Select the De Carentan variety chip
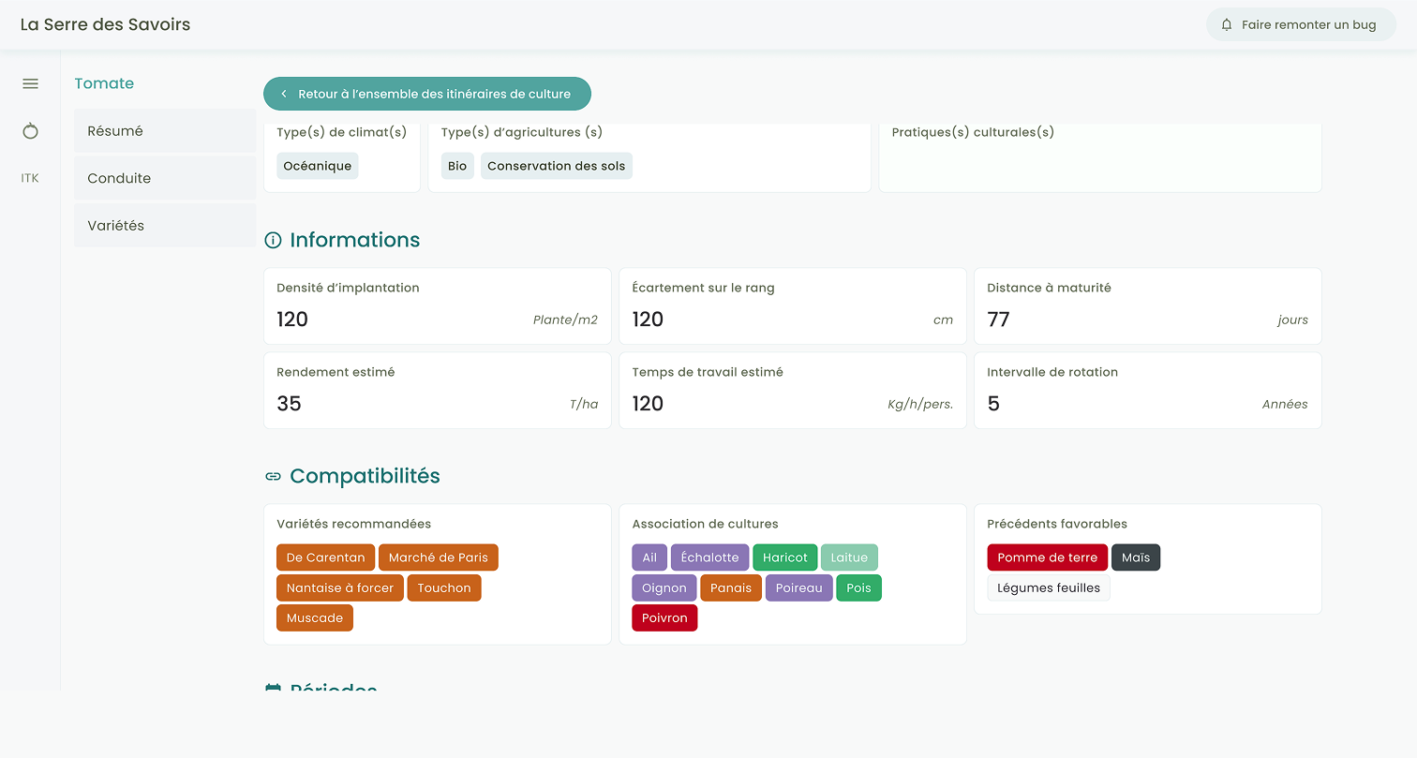This screenshot has height=758, width=1417. click(x=325, y=557)
